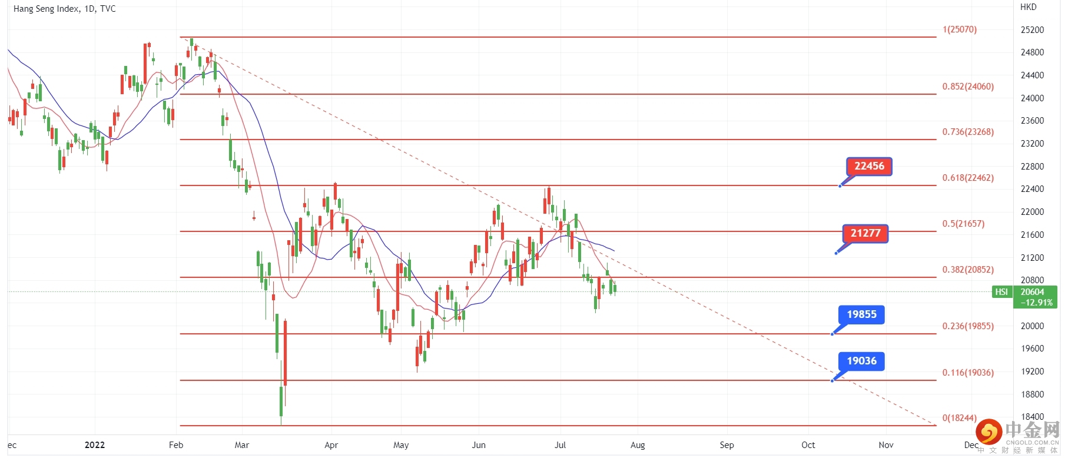Select Fibonacci label 0(18244)
The width and height of the screenshot is (1068, 461).
[959, 418]
